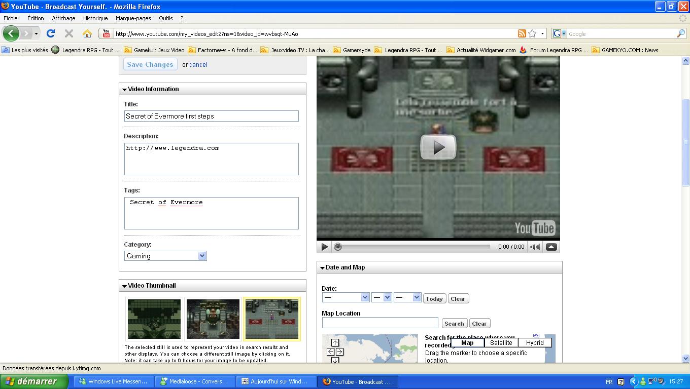Clear the date with Clear button
This screenshot has width=690, height=389.
point(458,298)
